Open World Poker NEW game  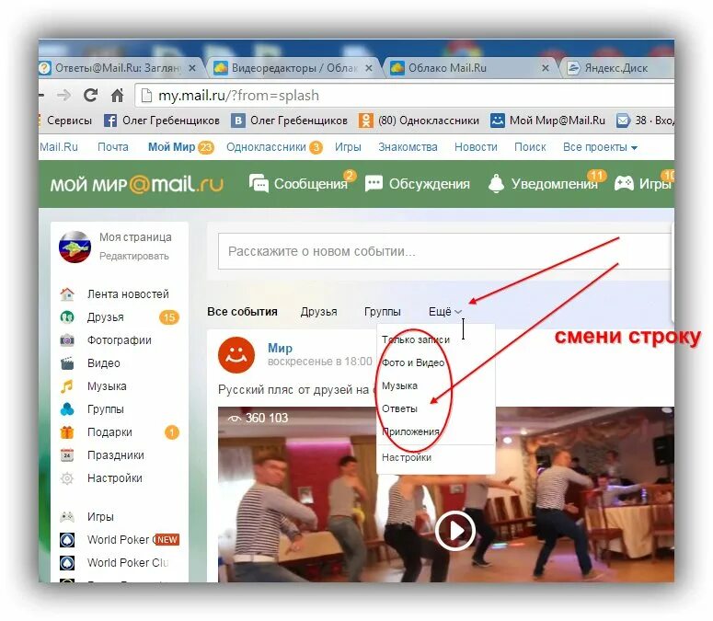(120, 540)
